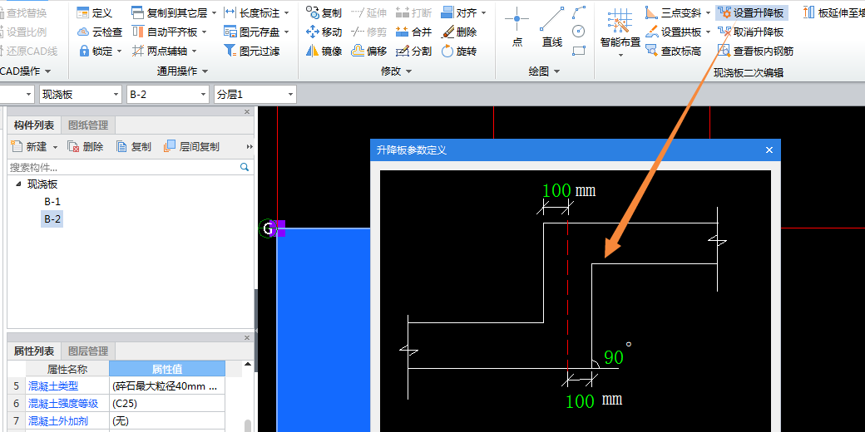This screenshot has width=865, height=432.
Task: Click 图元存盘 save elements
Action: tap(256, 32)
